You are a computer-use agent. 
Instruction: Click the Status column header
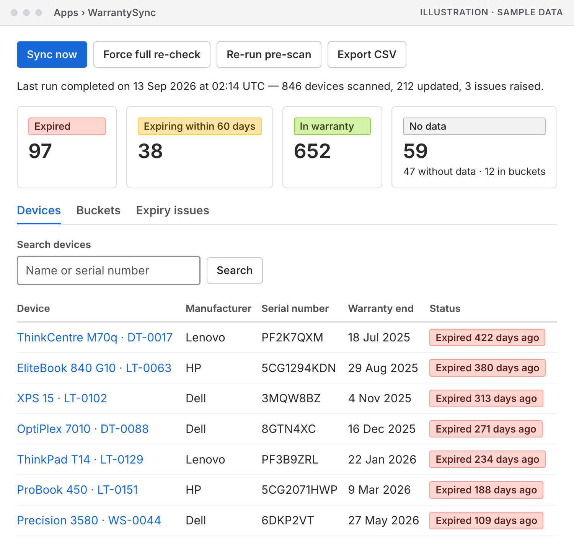coord(445,309)
